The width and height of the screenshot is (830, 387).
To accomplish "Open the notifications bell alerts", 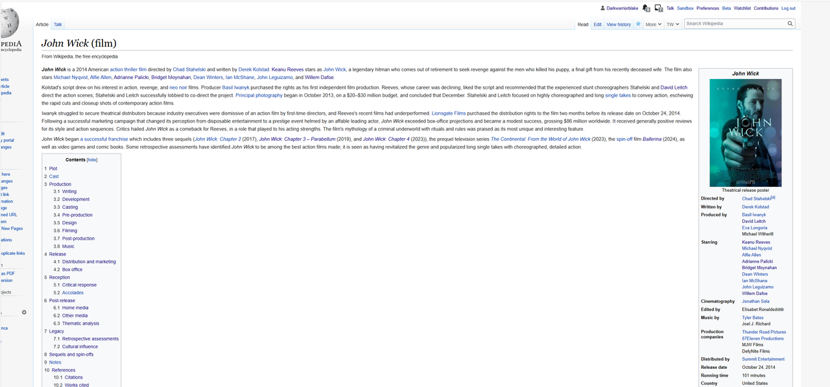I will pyautogui.click(x=645, y=8).
